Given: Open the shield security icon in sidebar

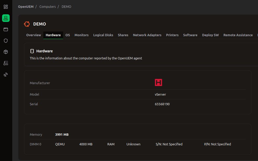Looking at the screenshot, I should (x=6, y=41).
